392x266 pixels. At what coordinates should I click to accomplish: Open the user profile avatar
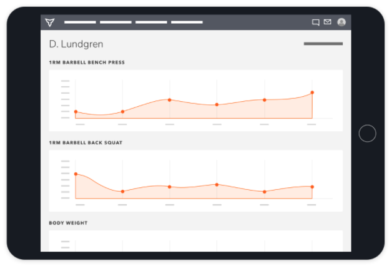point(341,22)
